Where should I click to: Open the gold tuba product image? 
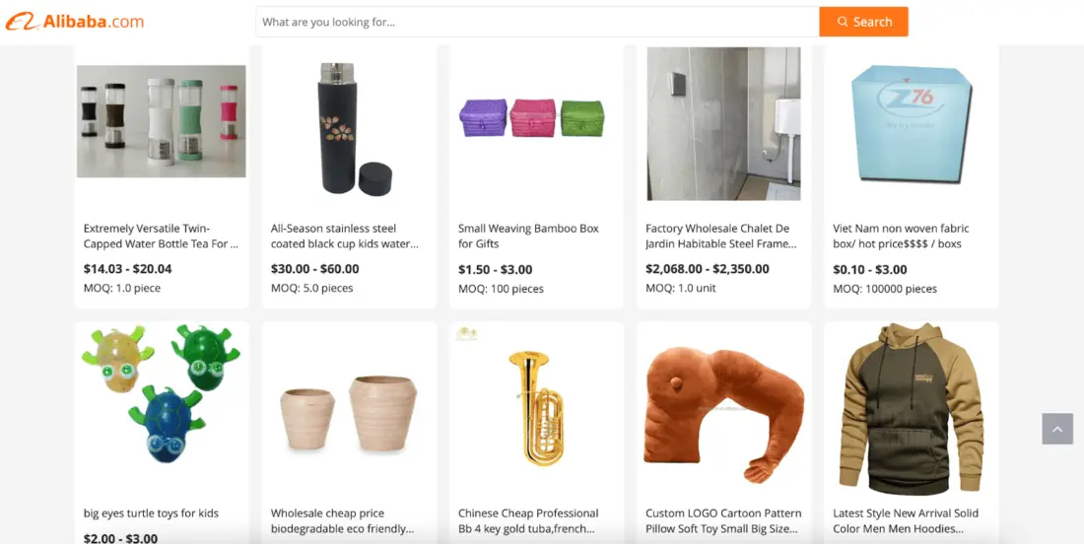pyautogui.click(x=531, y=408)
